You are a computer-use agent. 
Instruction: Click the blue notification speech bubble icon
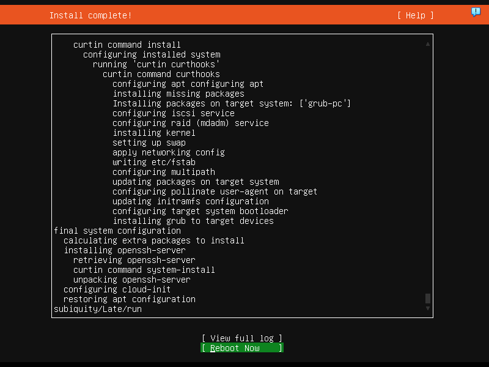click(x=476, y=12)
